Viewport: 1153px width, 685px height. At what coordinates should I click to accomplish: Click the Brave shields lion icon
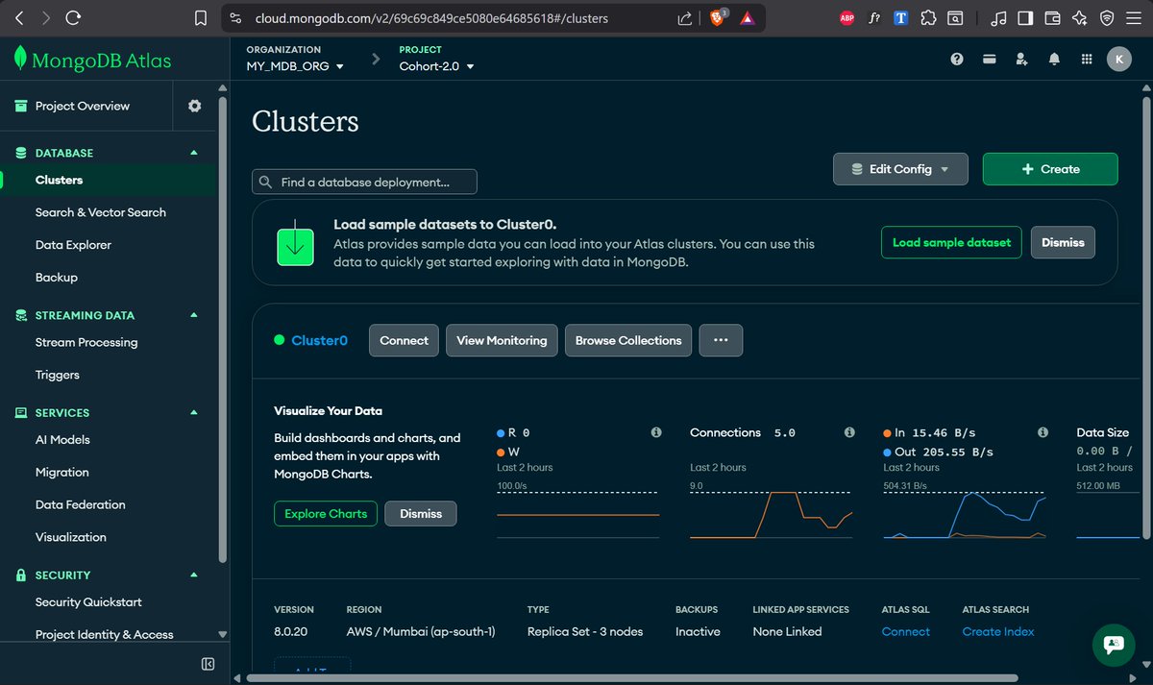(718, 17)
